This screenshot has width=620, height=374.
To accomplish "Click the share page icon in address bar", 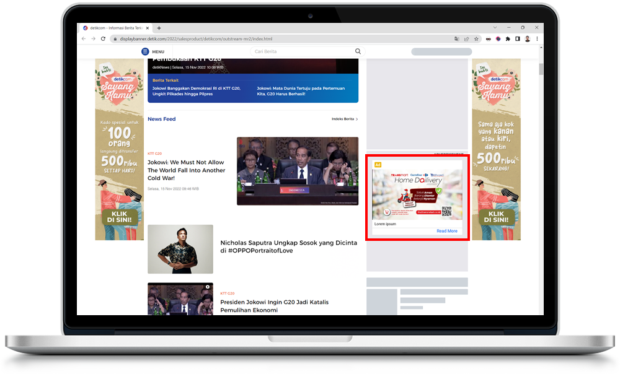I will (x=466, y=38).
